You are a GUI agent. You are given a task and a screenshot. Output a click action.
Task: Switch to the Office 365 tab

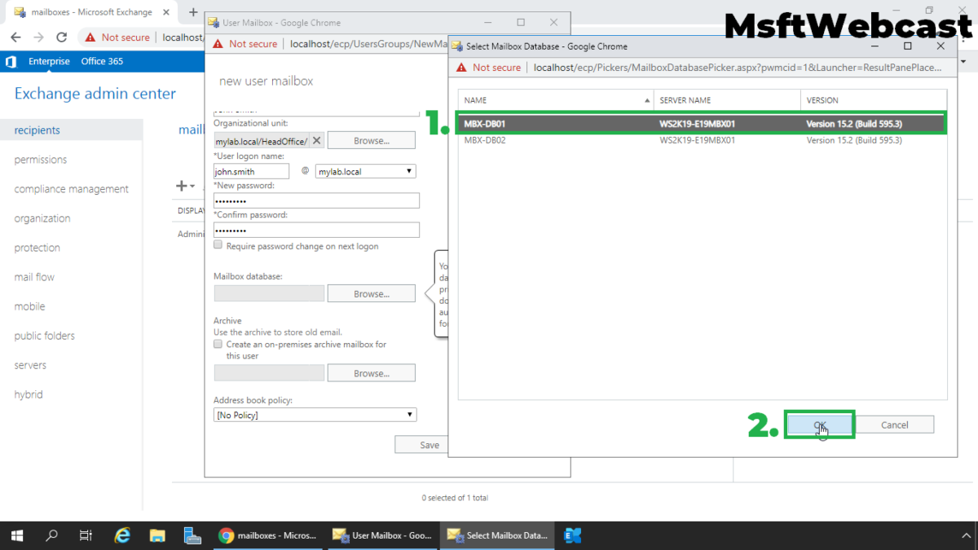[x=102, y=61]
